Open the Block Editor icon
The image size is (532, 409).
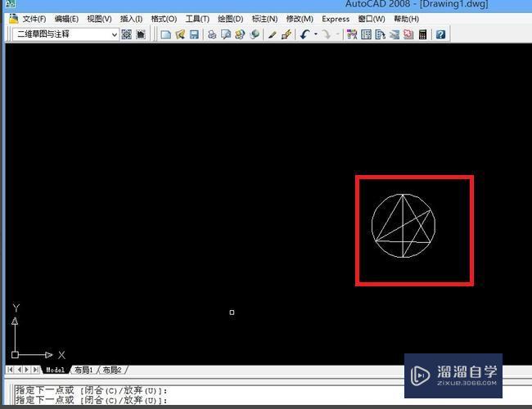[x=286, y=34]
